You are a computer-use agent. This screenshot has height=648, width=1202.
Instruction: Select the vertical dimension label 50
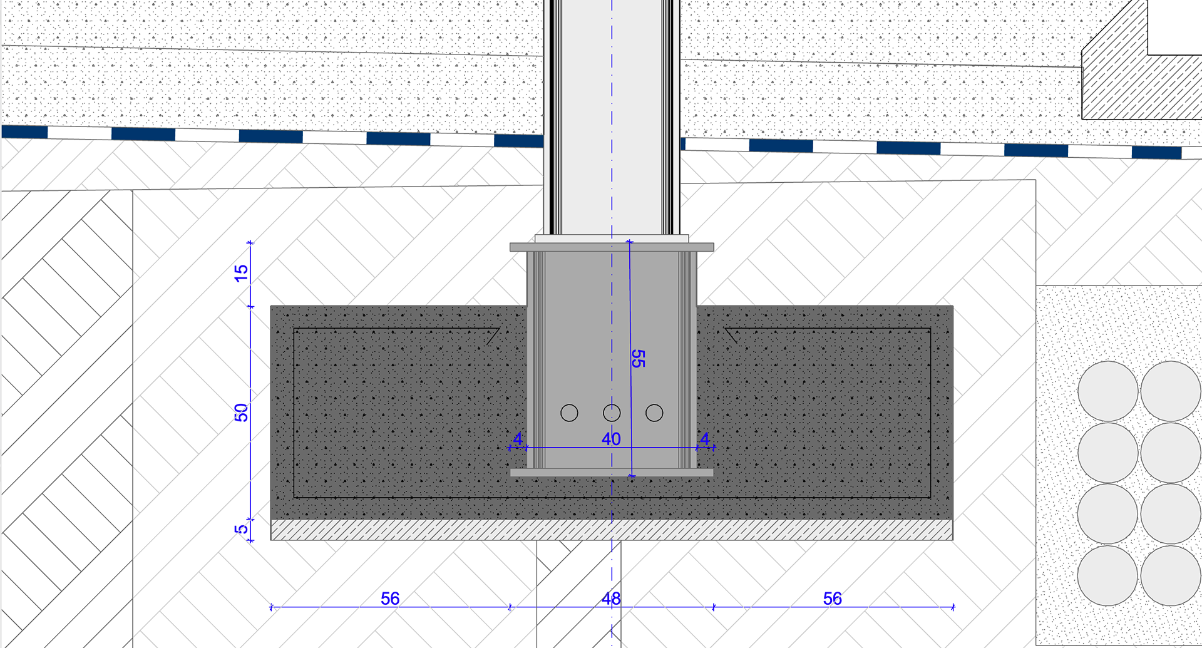point(241,413)
